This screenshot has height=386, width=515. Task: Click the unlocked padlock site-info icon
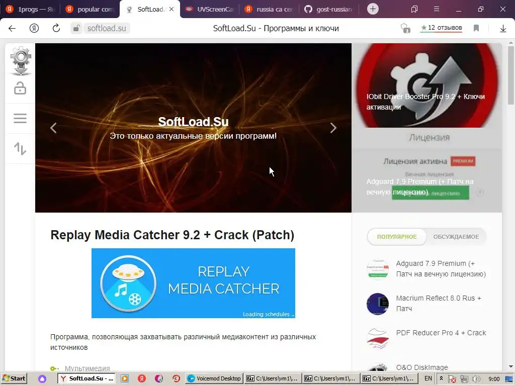click(x=76, y=28)
